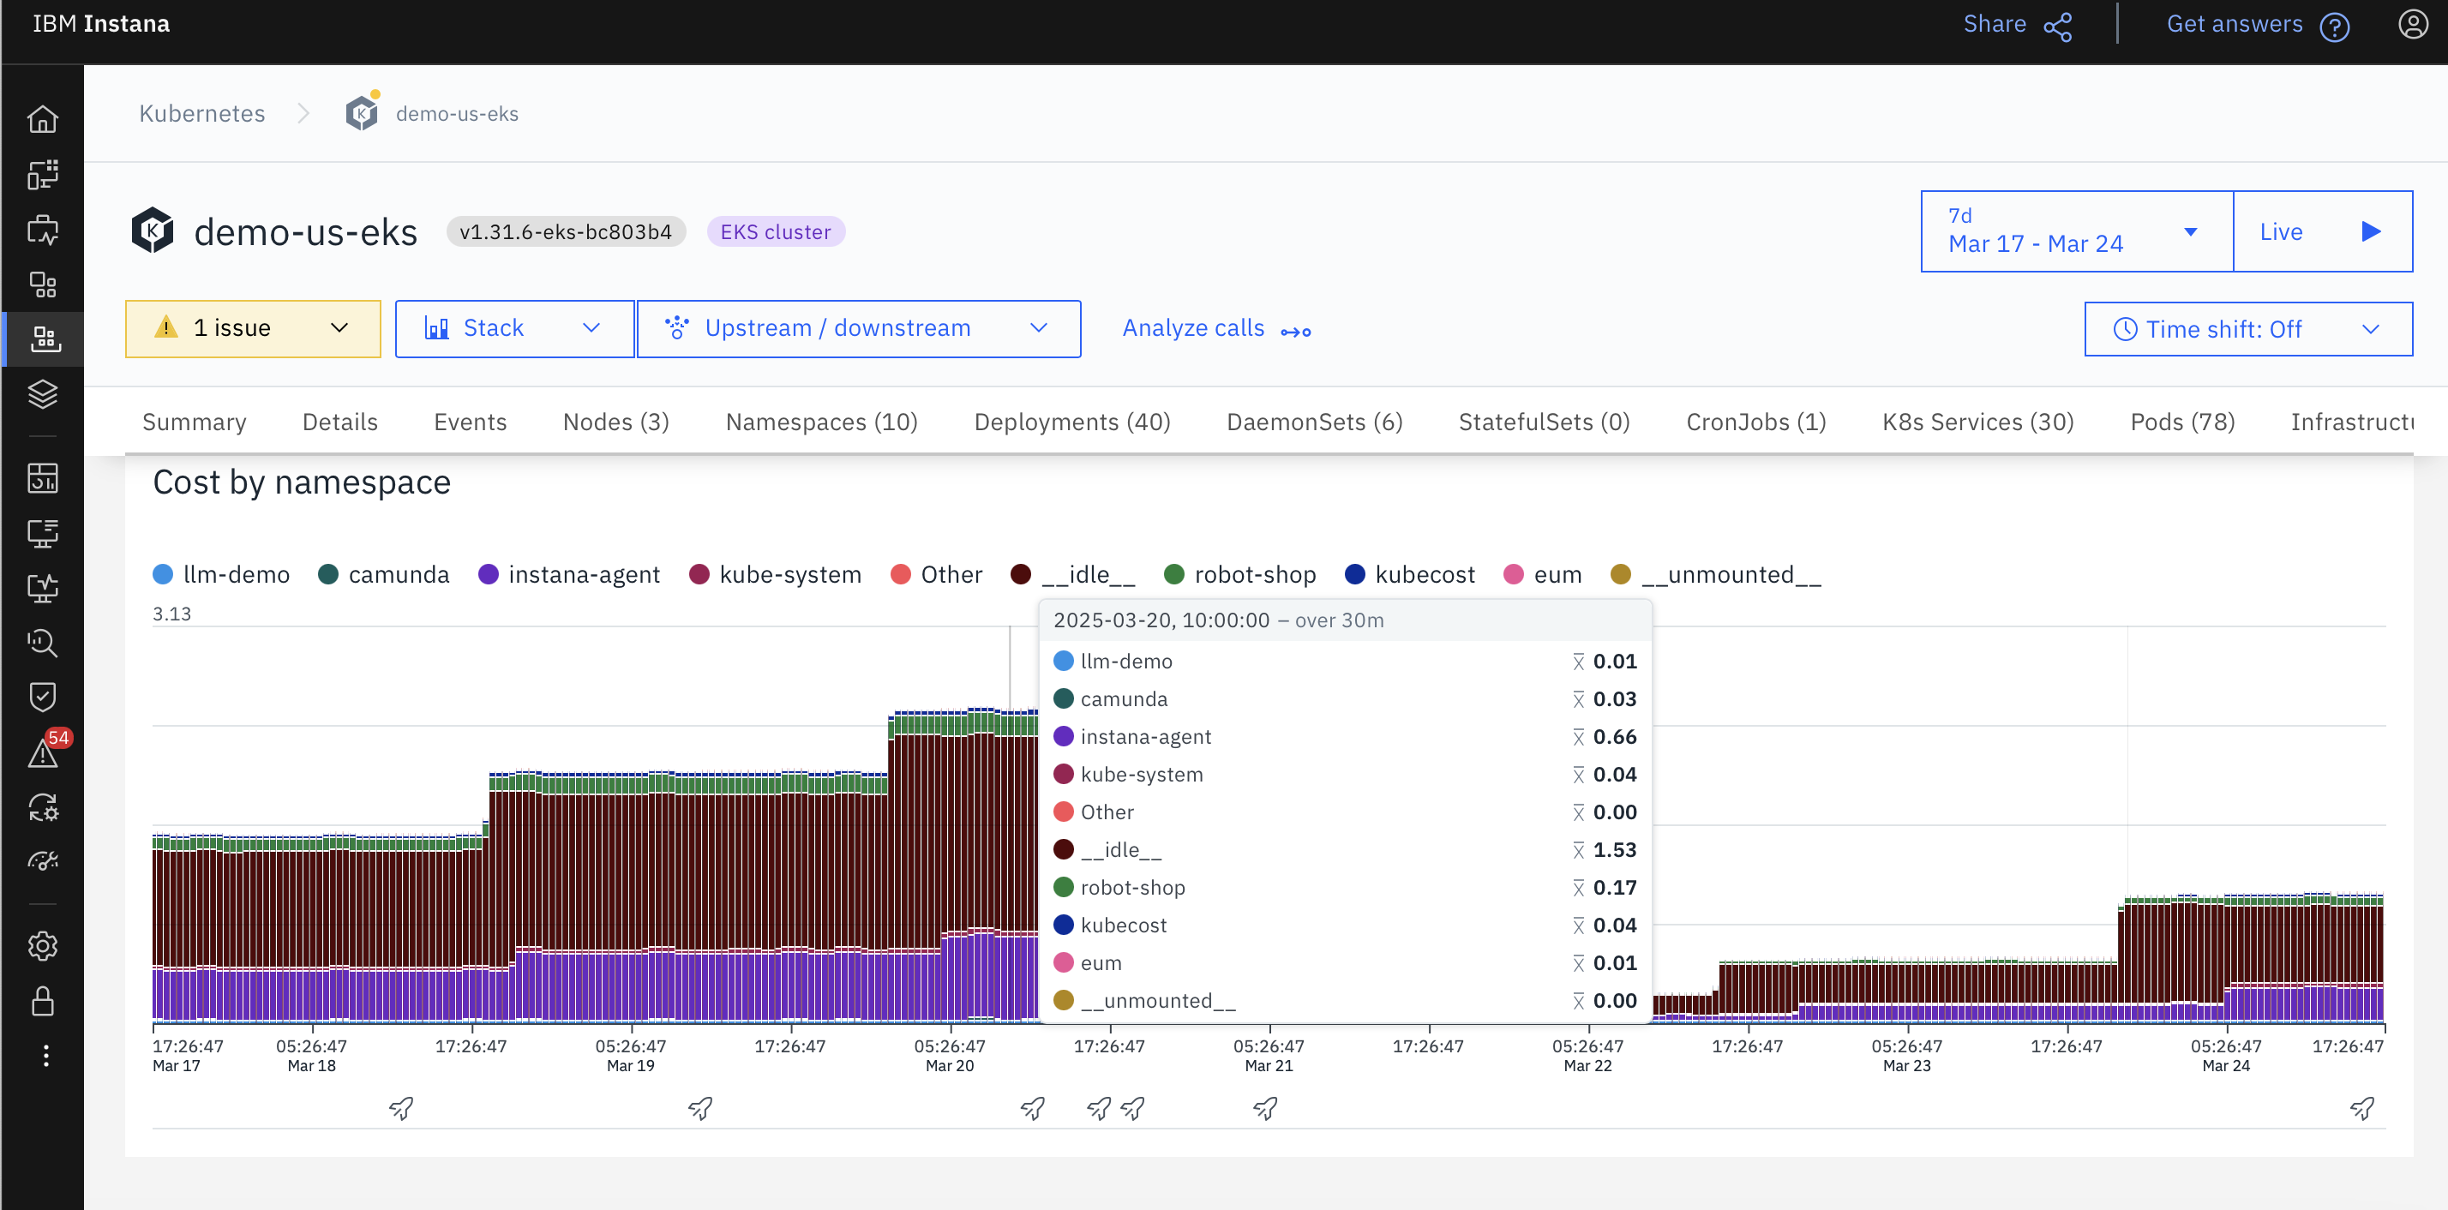Click the Platforms sidebar icon
Image resolution: width=2448 pixels, height=1210 pixels.
(44, 284)
